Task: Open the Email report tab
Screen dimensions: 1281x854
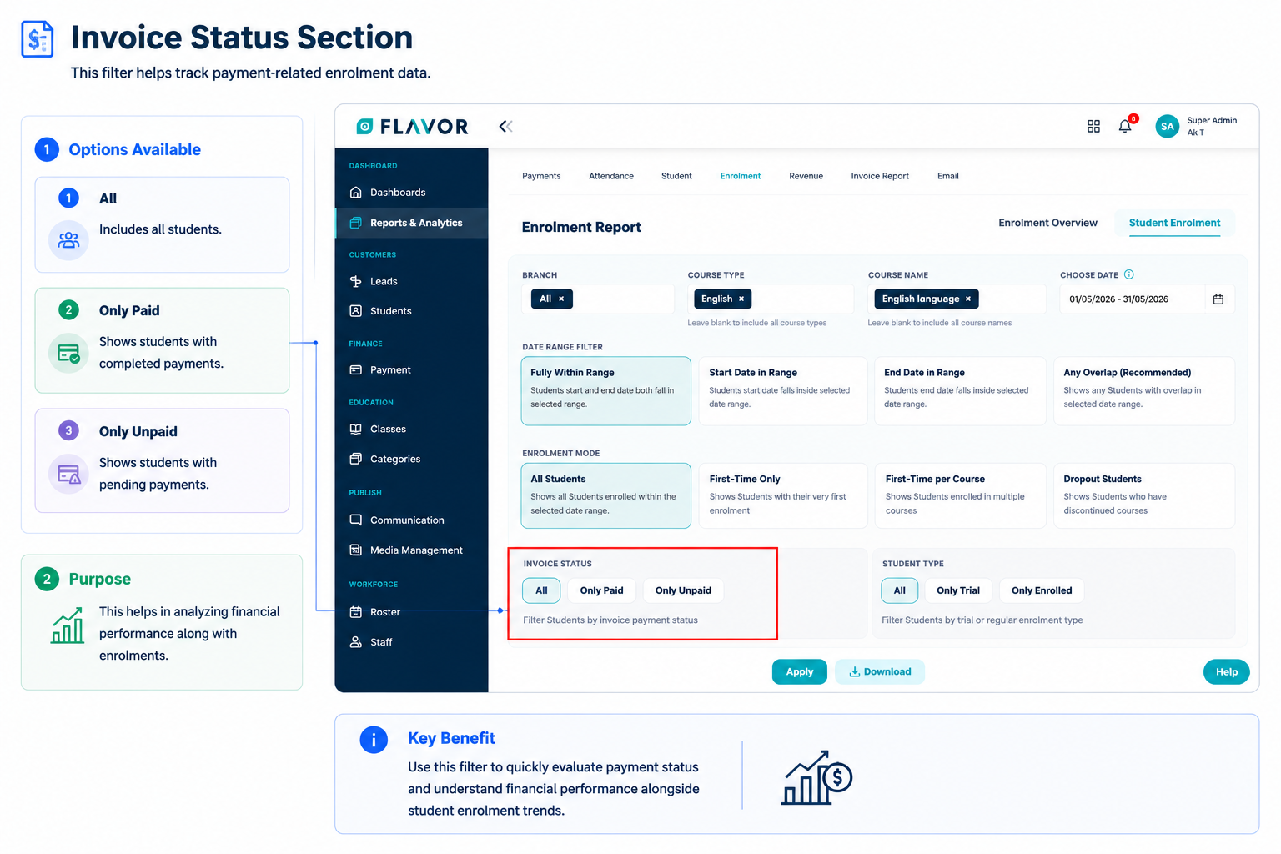Action: coord(948,176)
